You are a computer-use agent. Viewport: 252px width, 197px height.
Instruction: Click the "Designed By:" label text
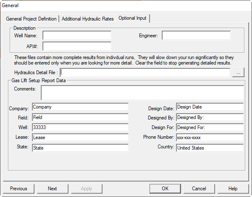[x=161, y=118]
